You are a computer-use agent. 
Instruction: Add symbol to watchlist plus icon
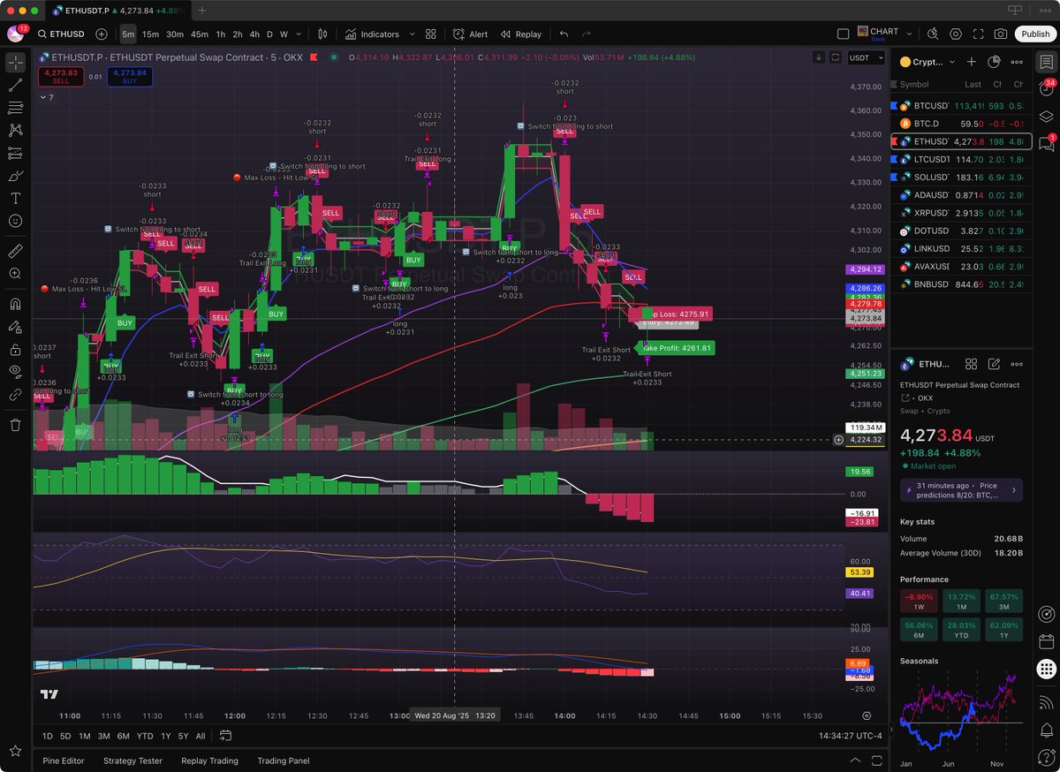point(972,62)
